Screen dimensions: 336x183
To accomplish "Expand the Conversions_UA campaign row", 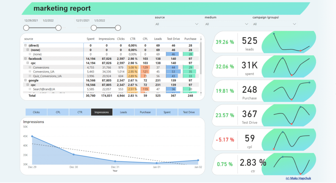I will tap(30, 72).
